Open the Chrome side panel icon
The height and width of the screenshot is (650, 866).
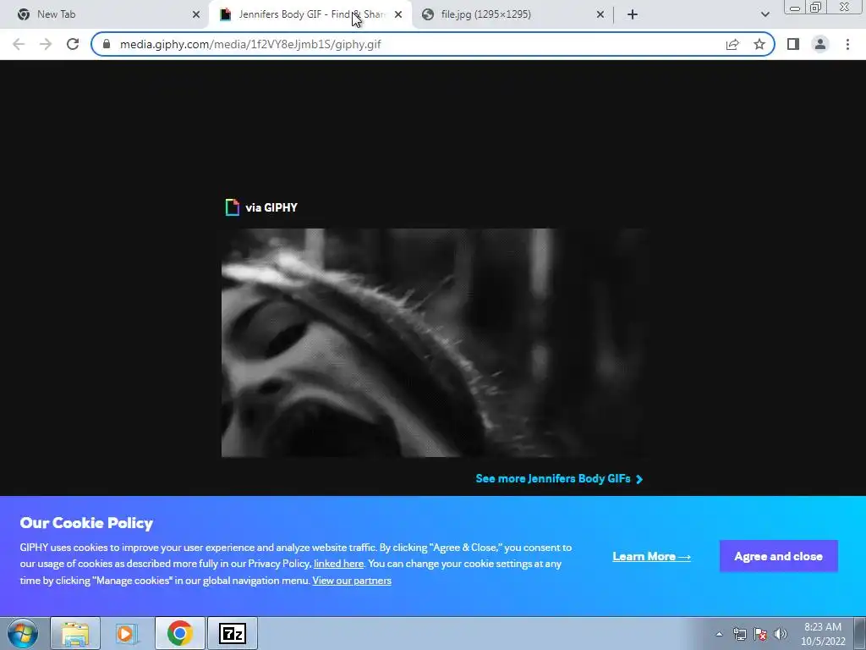793,44
